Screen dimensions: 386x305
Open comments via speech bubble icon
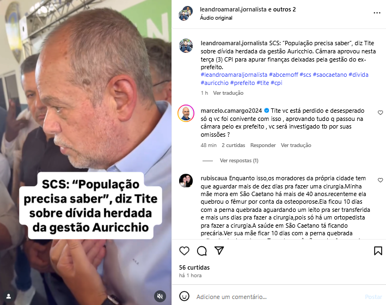[x=201, y=251]
